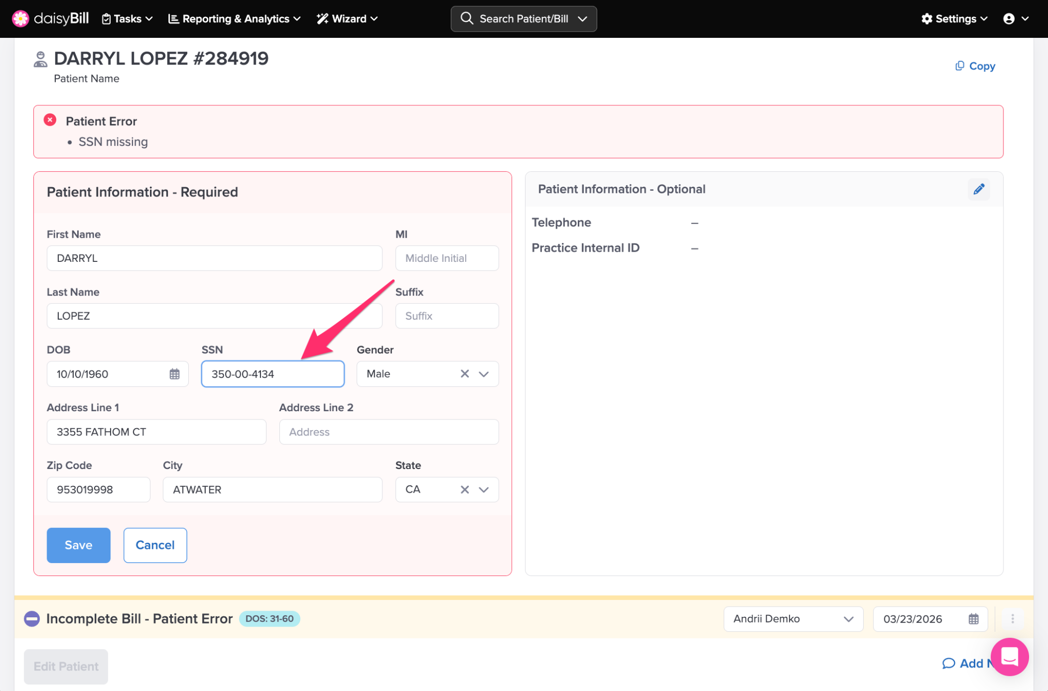The height and width of the screenshot is (691, 1048).
Task: Clear the Gender selection with X
Action: [464, 374]
